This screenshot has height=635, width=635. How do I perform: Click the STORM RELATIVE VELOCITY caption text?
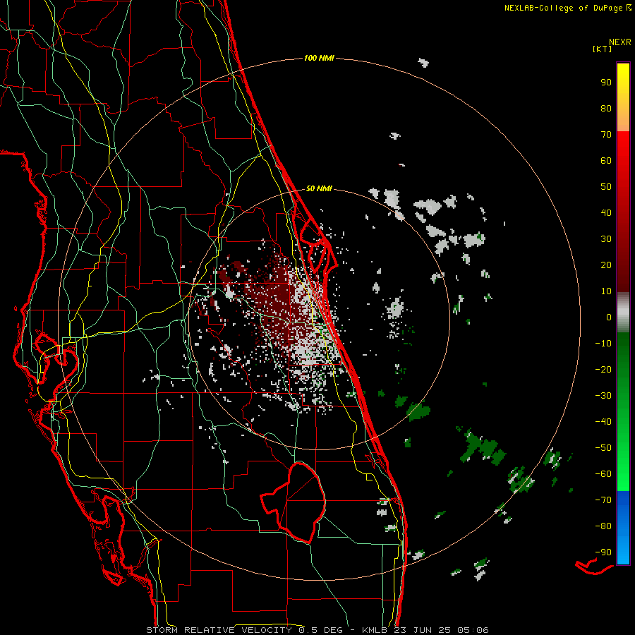click(x=219, y=630)
